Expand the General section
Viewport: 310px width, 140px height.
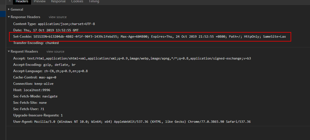click(x=17, y=9)
